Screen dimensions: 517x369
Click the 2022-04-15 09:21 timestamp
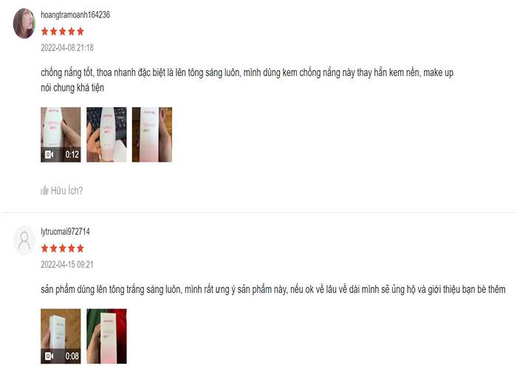(67, 264)
